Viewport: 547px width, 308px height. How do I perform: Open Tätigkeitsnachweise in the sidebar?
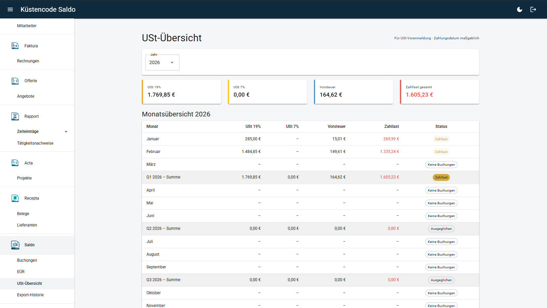[35, 143]
